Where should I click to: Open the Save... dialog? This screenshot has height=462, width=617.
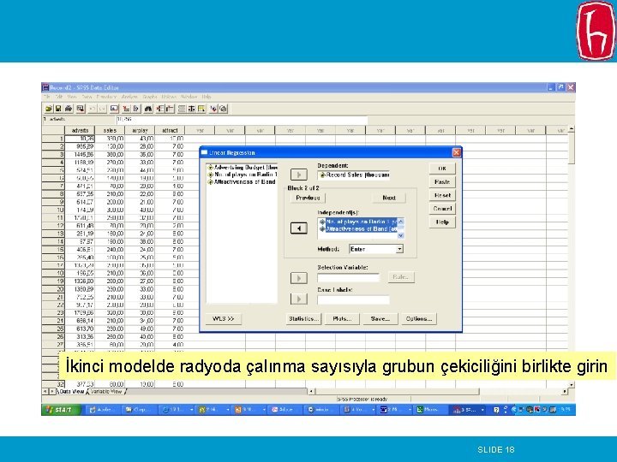coord(380,318)
